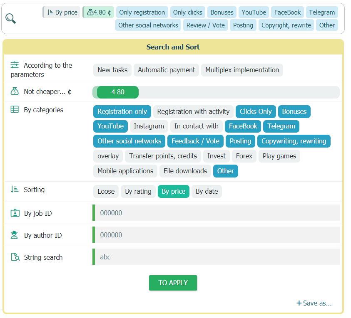Click Only registration tag in top bar

point(142,12)
